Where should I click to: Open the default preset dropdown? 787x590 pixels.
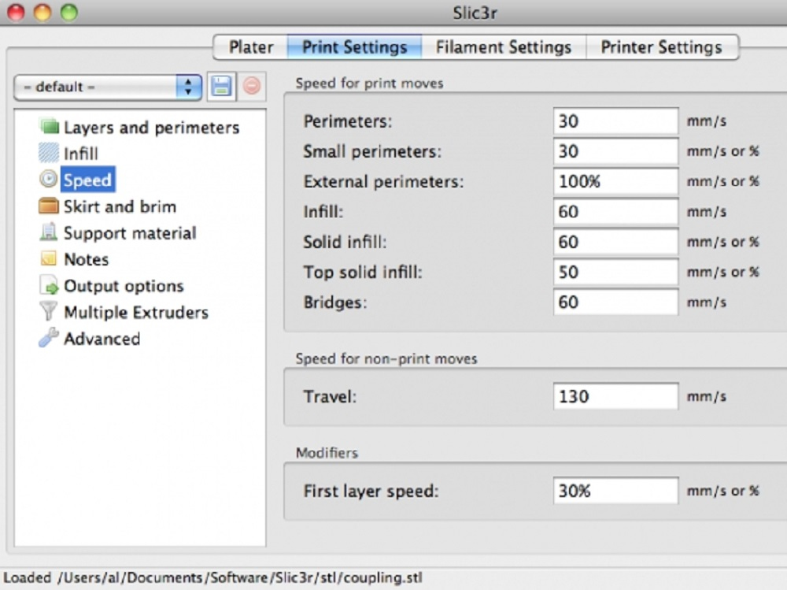[x=108, y=87]
